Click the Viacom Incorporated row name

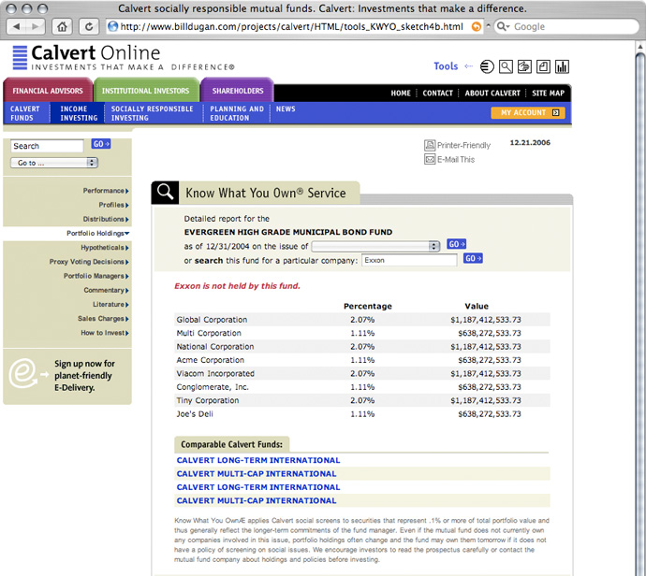point(215,374)
